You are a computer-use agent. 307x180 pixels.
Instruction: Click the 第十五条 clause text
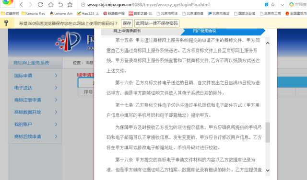183,56
